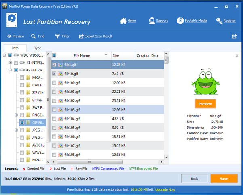Check the file105.gif checkbox
The width and height of the screenshot is (243, 195).
[x=54, y=128]
